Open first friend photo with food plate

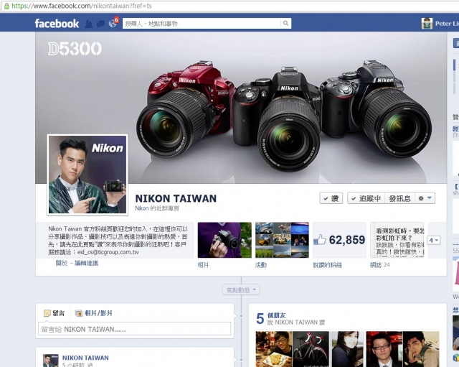pos(274,349)
